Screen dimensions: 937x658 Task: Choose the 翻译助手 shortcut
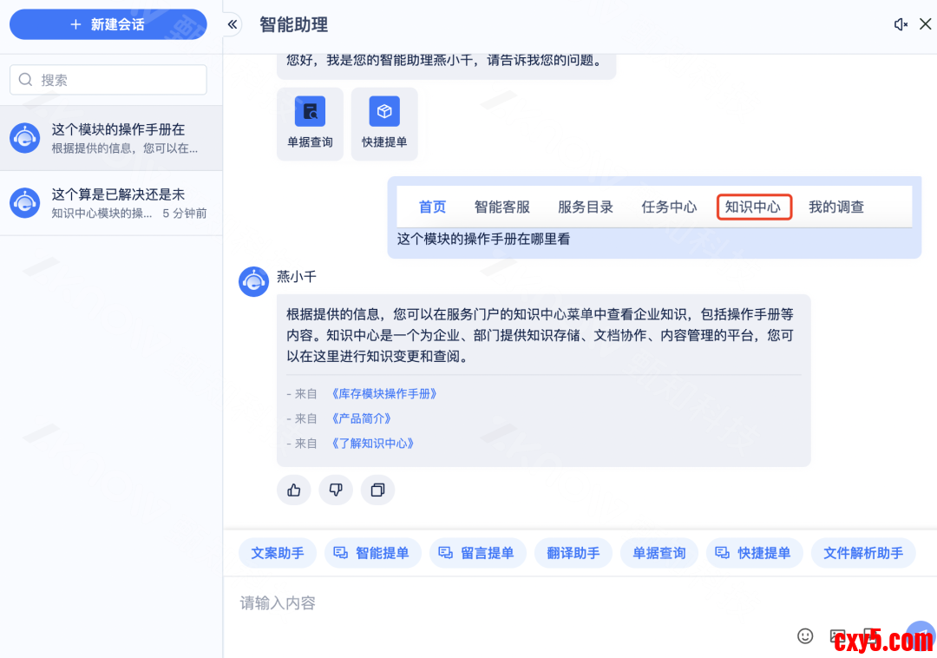point(573,553)
